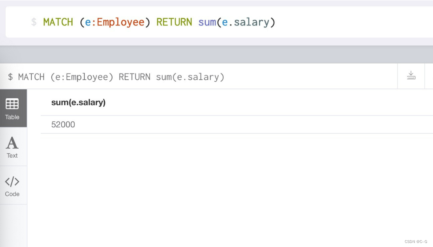Screen dimensions: 433x247
Task: Click the sum function in the editor
Action: 207,22
